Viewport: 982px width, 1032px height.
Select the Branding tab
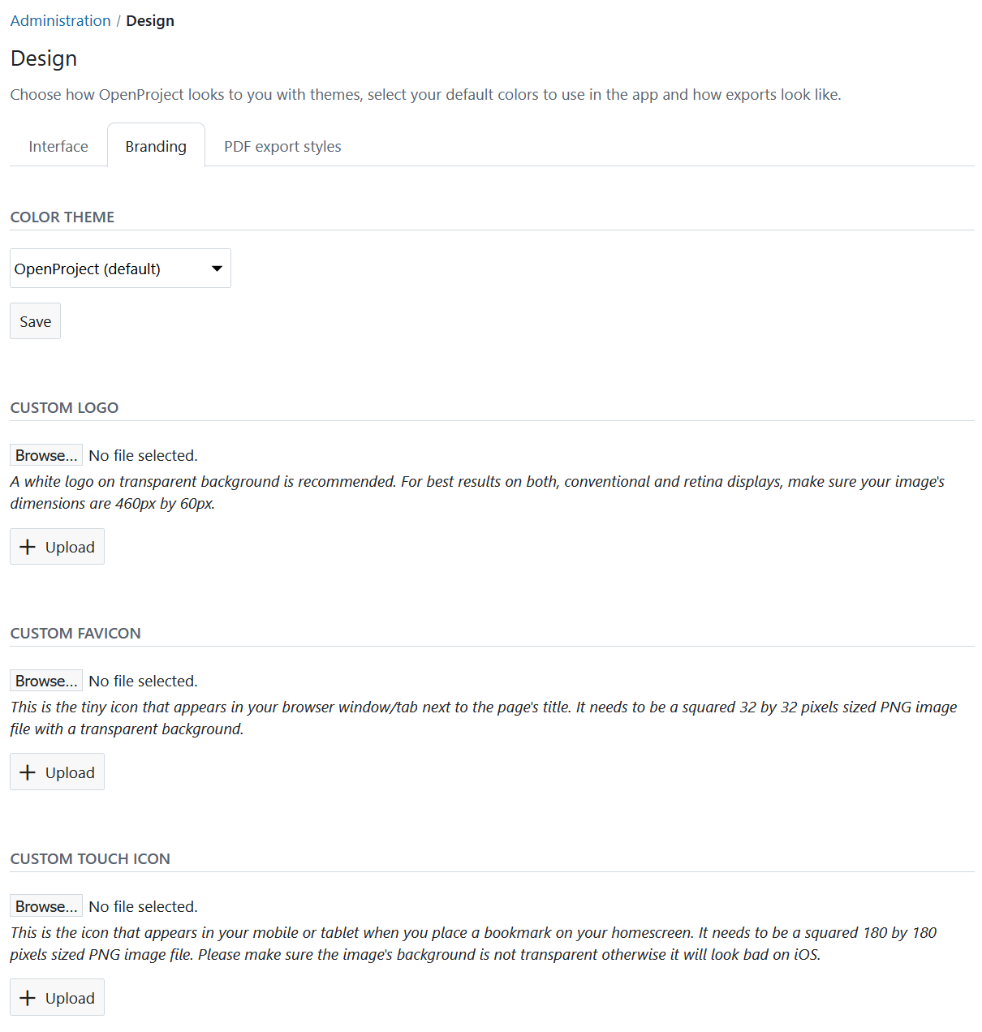point(156,146)
